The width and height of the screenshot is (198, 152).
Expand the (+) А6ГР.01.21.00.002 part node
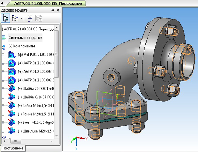3,80
